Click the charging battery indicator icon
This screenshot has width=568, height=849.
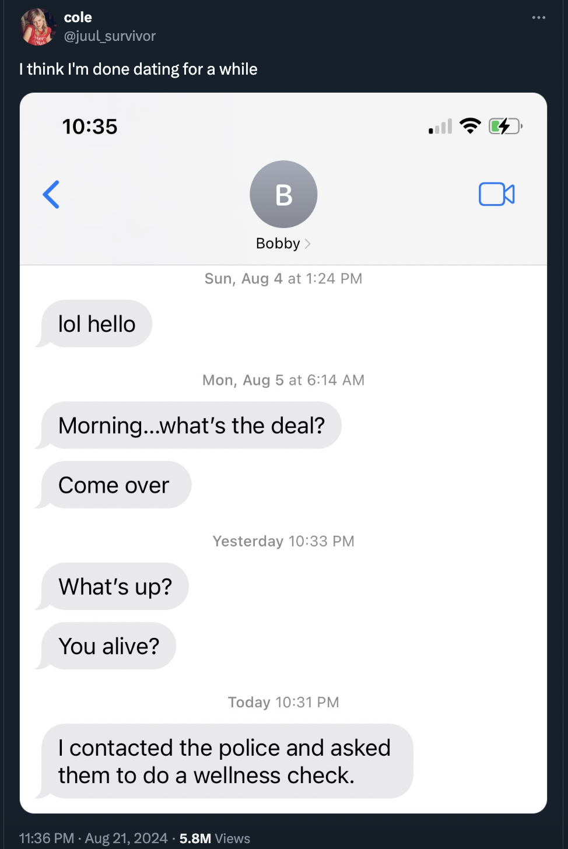point(505,126)
